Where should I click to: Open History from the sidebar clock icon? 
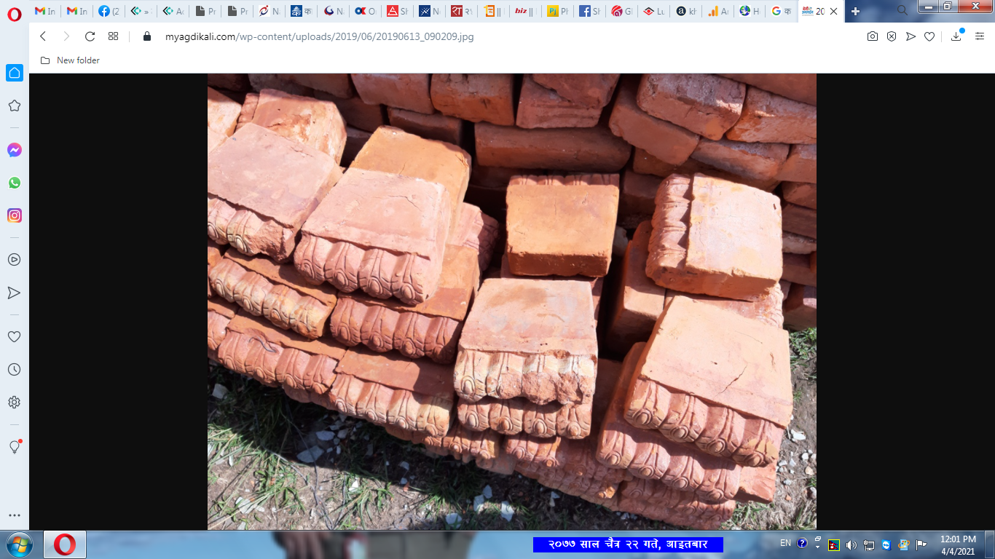(15, 370)
